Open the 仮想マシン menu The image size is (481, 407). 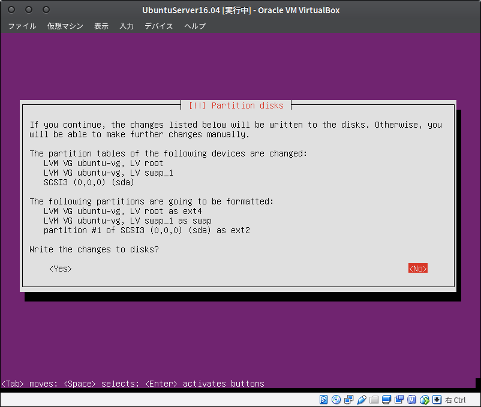65,26
